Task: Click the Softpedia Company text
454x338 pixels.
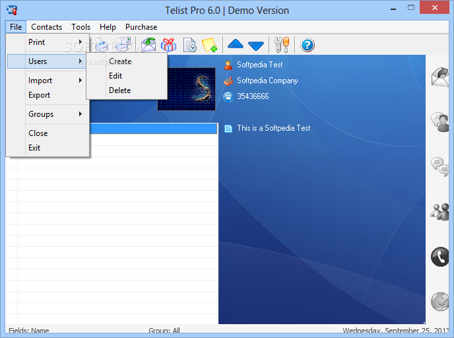Action: pos(267,81)
